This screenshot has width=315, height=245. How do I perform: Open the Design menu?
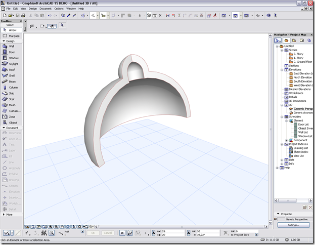(33, 9)
